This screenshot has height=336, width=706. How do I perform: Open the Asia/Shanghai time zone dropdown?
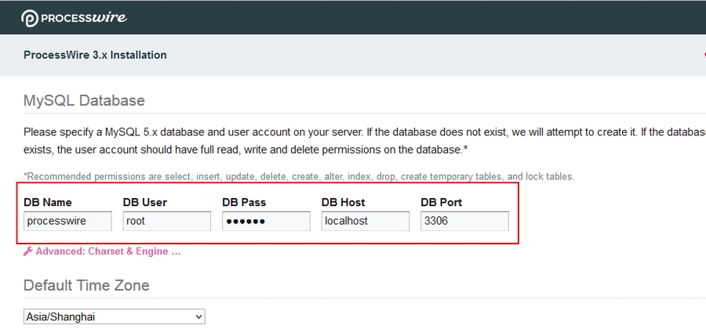114,316
